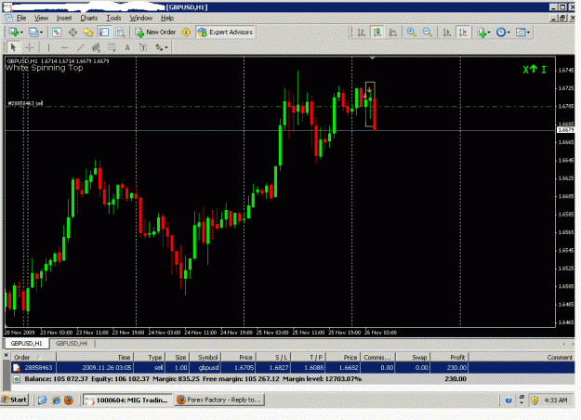The height and width of the screenshot is (420, 581).
Task: Toggle Expert Advisors on or off
Action: click(225, 33)
